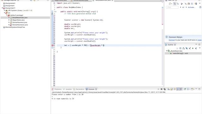Maximize the Outline view
Viewport: 202px width, 114px height.
pos(199,45)
